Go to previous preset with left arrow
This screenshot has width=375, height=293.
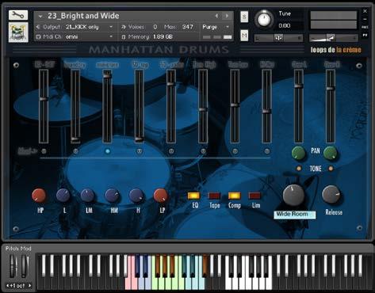tap(216, 16)
